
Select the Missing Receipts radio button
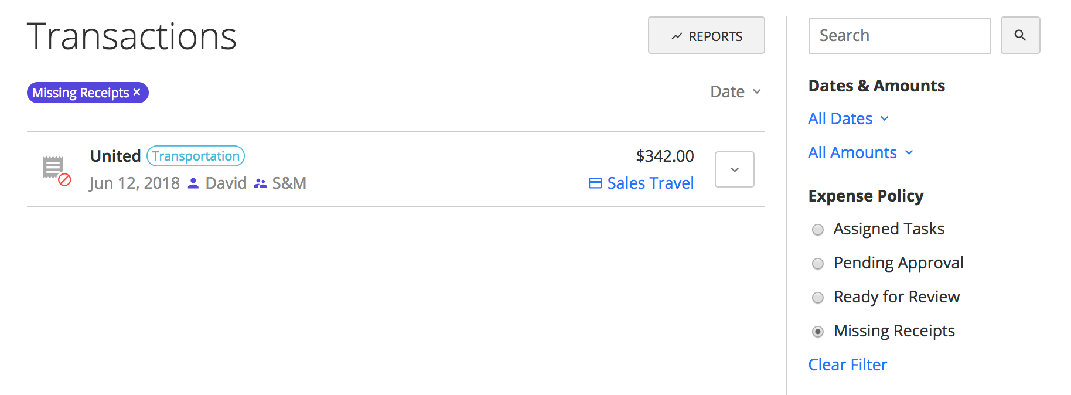pos(818,332)
